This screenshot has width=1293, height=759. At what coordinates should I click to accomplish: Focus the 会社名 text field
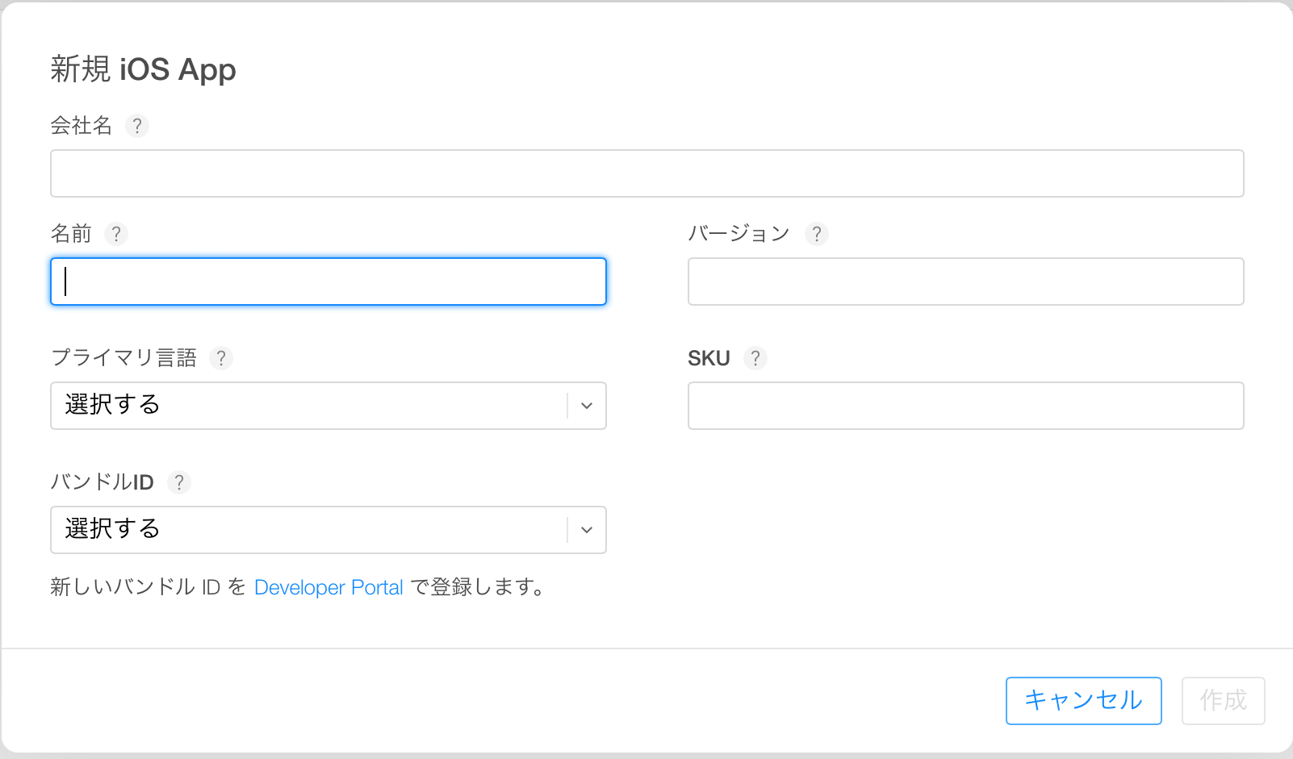tap(646, 173)
